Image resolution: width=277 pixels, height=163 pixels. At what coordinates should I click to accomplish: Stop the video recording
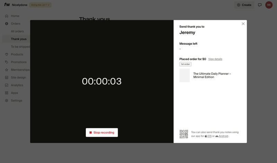point(102,132)
